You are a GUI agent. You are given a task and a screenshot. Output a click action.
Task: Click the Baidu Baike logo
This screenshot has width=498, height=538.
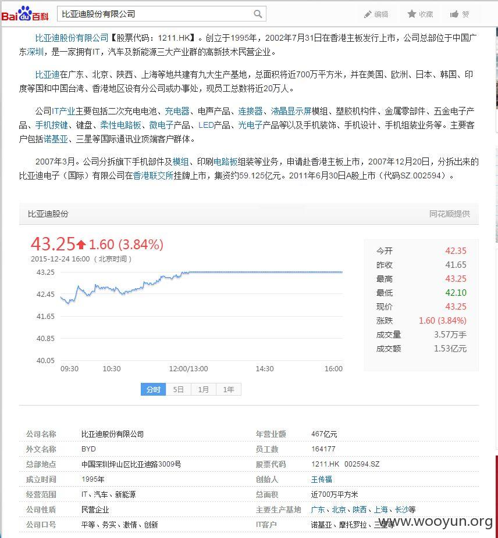(25, 14)
